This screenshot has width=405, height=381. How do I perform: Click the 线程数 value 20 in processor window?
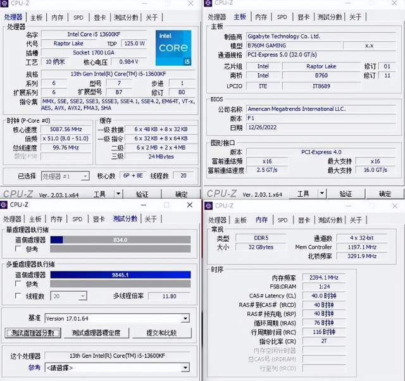click(184, 176)
